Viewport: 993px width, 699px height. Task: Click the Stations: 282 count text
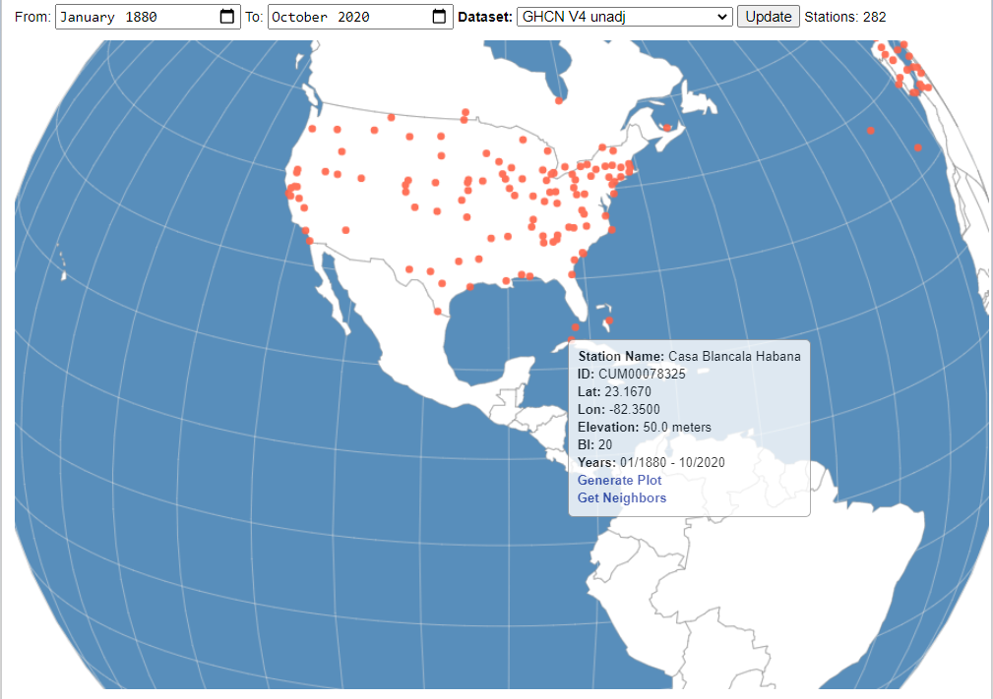click(x=845, y=17)
